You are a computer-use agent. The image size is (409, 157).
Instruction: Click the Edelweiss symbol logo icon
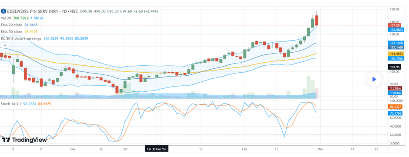tap(3, 11)
